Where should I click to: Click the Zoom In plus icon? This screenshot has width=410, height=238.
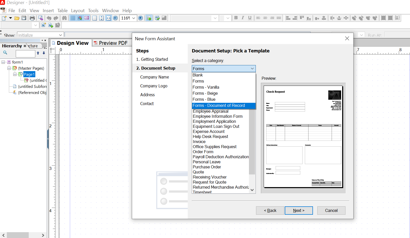pos(140,18)
